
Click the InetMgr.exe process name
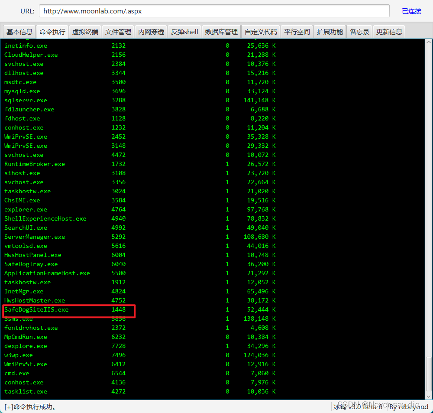(24, 291)
